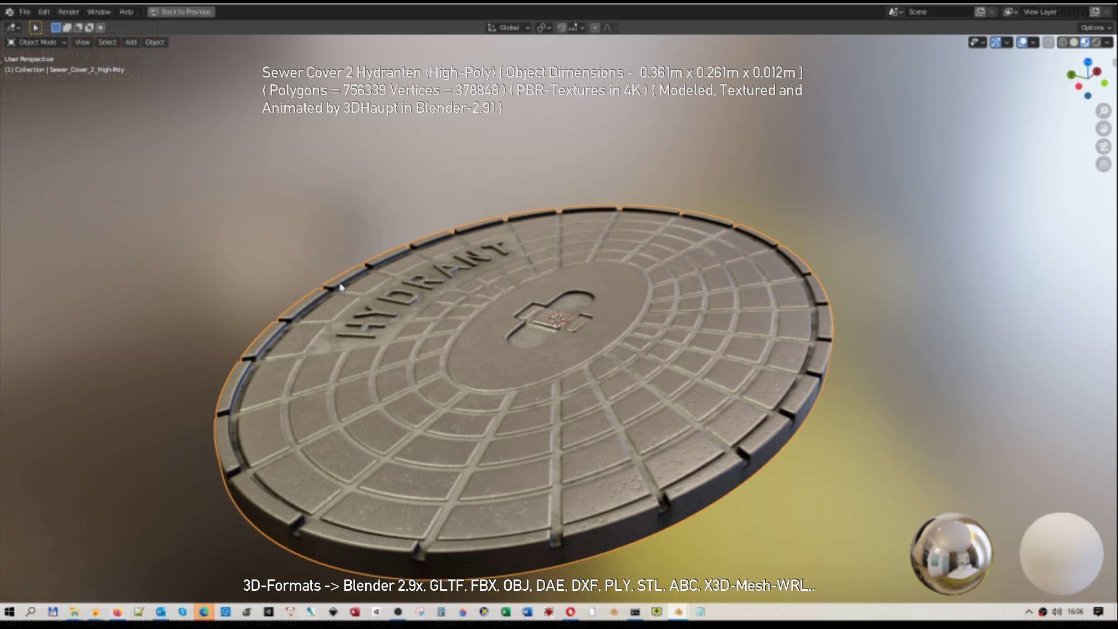Viewport: 1118px width, 629px height.
Task: Click the Scene name field
Action: (939, 12)
